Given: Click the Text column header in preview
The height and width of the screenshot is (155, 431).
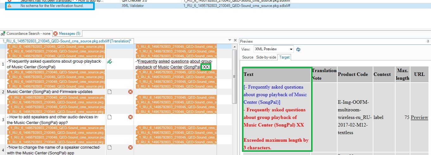Looking at the screenshot, I should 277,74.
